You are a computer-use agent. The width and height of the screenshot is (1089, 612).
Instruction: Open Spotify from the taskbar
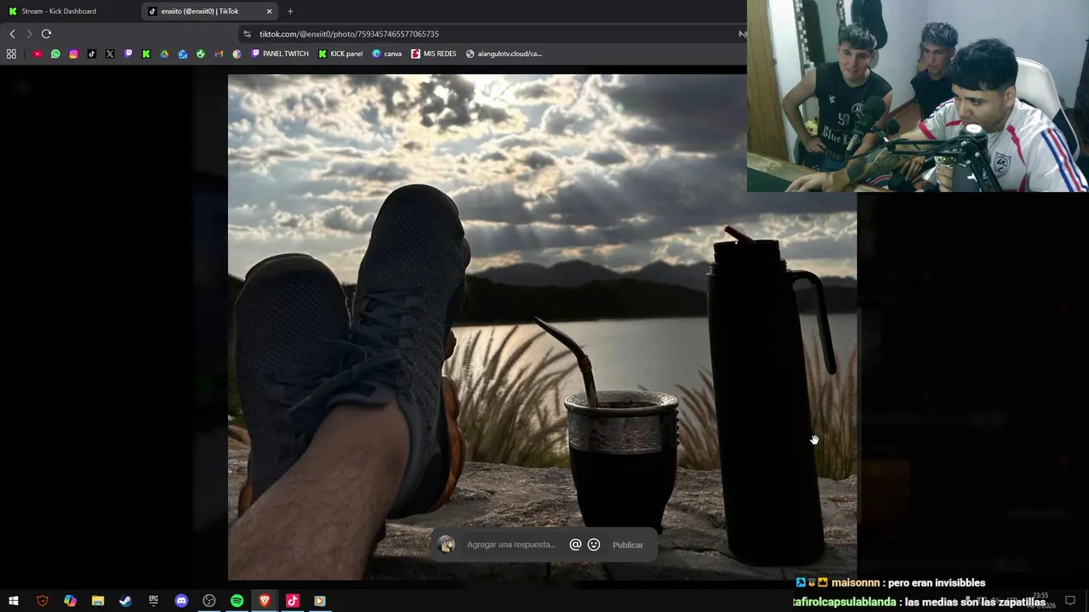pos(237,601)
